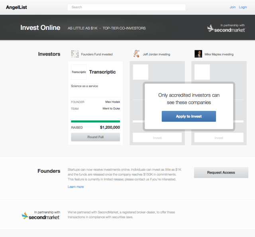
Task: Click the blank logo placeholder in Jeff Jordan card
Action: pos(141,72)
